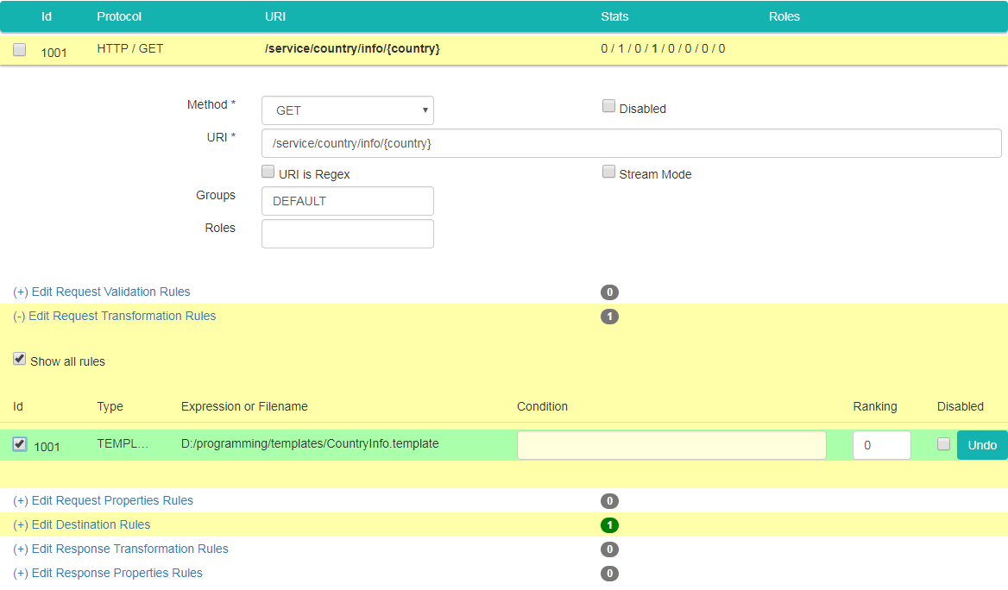Screen dimensions: 1008x590
Task: Click the URI input field
Action: point(631,143)
